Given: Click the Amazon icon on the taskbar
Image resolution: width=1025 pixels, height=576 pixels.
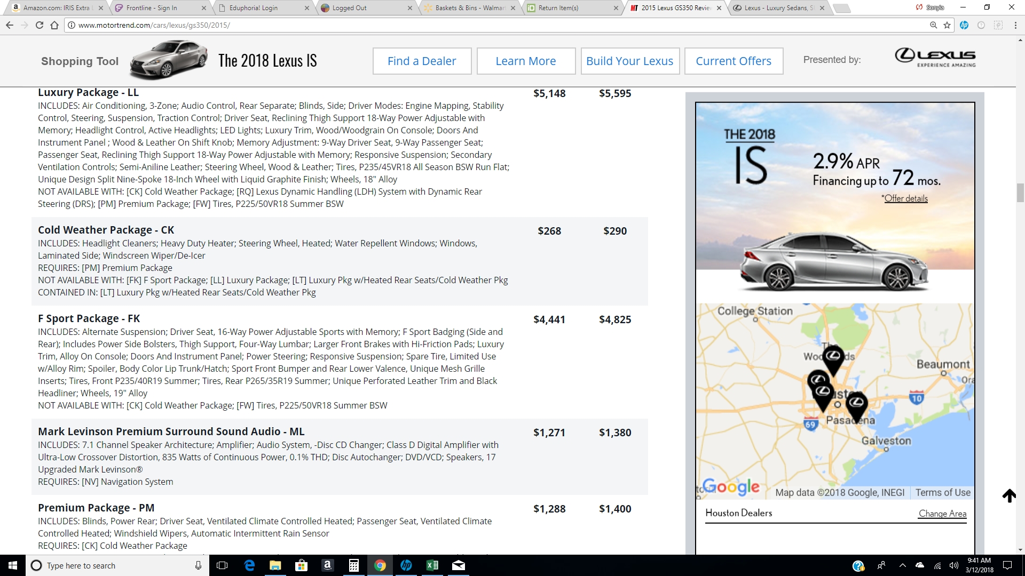Looking at the screenshot, I should click(327, 565).
